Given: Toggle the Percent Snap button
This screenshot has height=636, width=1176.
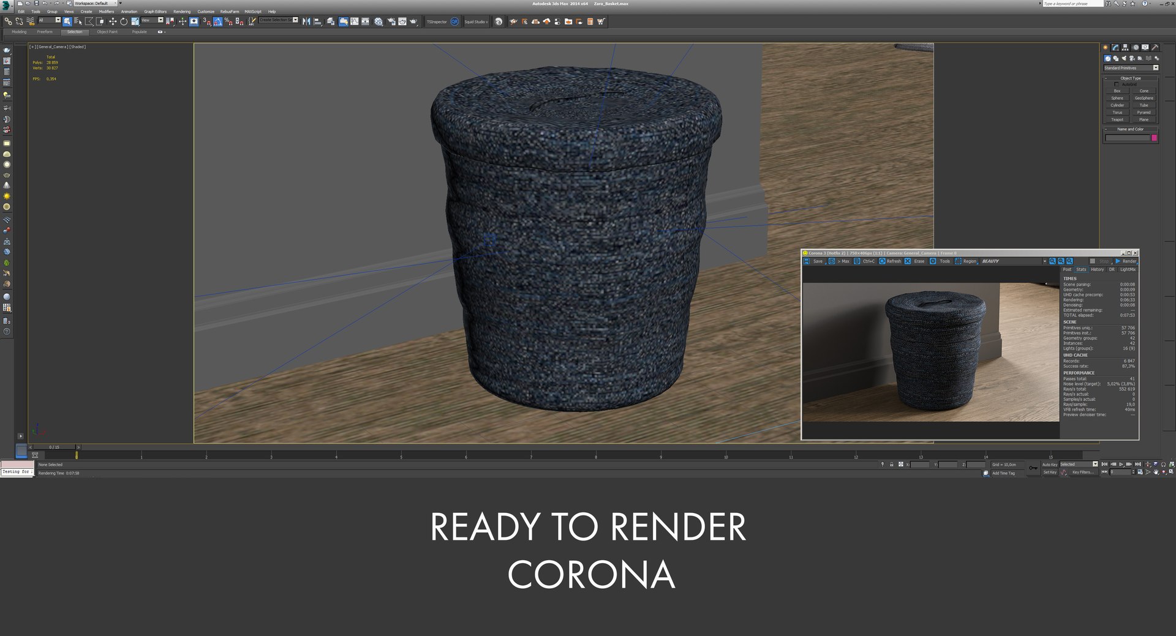Looking at the screenshot, I should (x=228, y=21).
